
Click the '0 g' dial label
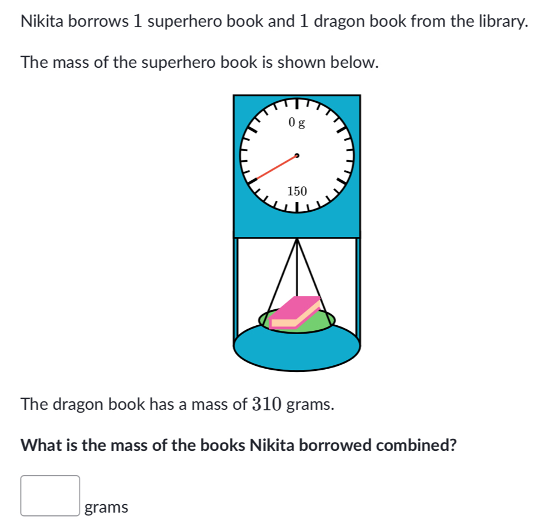tap(297, 123)
